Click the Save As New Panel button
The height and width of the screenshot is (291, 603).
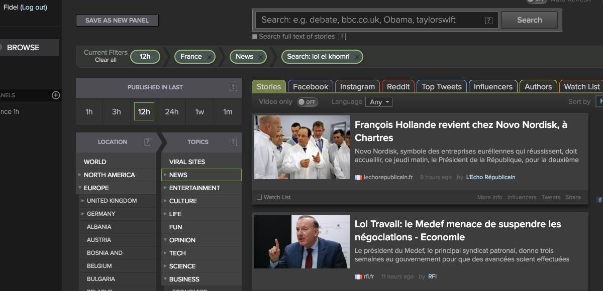117,20
